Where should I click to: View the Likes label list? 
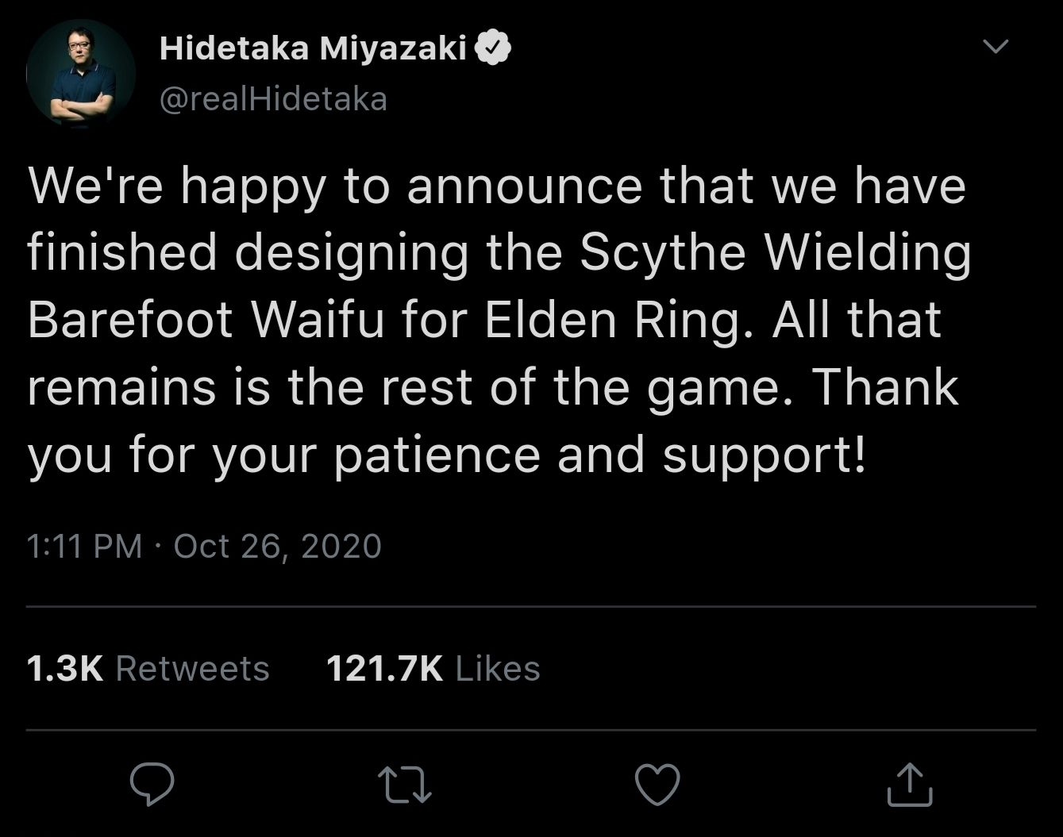point(498,668)
